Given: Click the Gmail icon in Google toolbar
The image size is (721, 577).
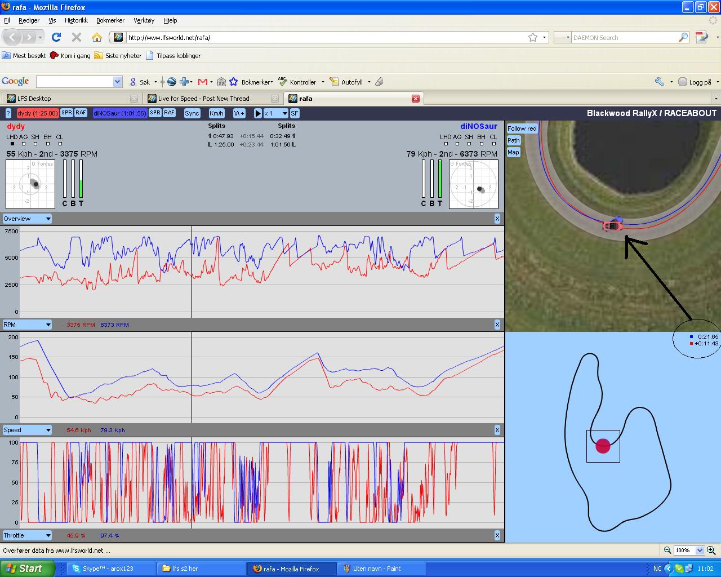Looking at the screenshot, I should 203,82.
